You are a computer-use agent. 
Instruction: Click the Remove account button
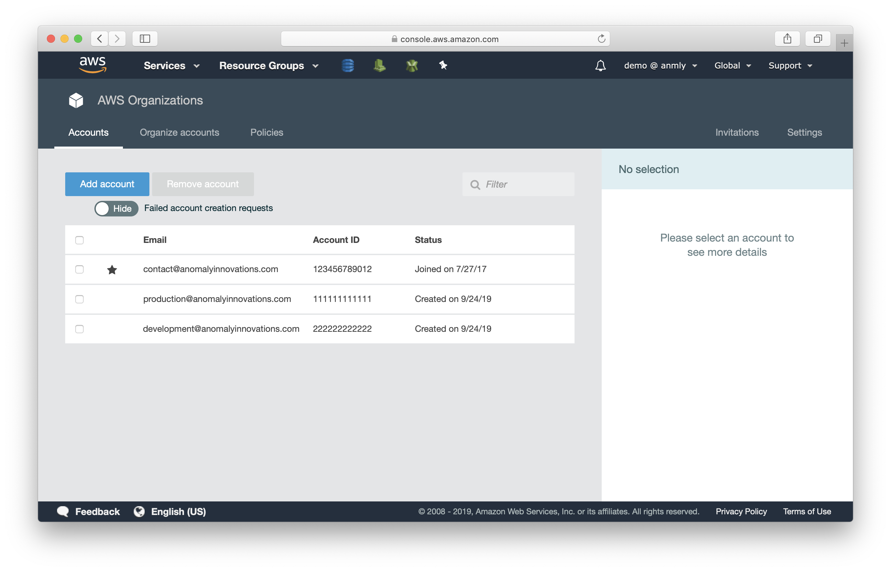pos(202,184)
